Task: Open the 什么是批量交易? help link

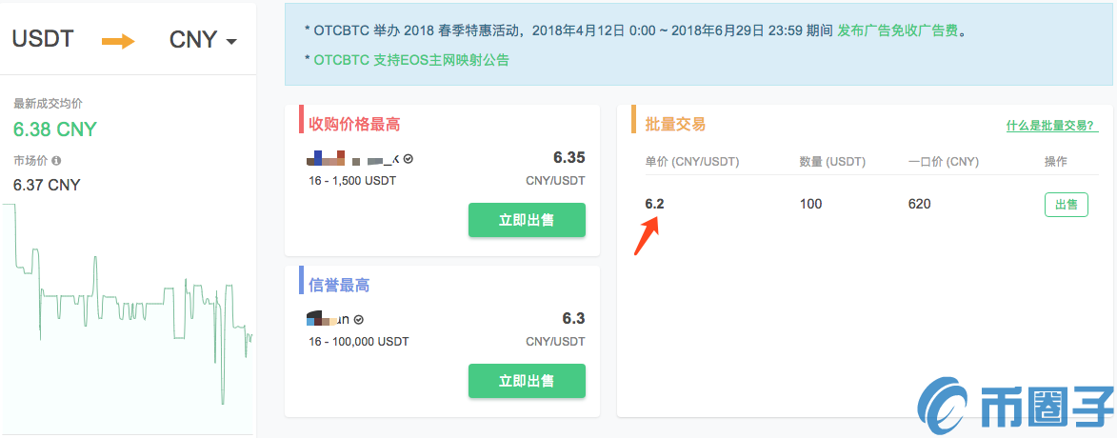Action: pos(1050,126)
